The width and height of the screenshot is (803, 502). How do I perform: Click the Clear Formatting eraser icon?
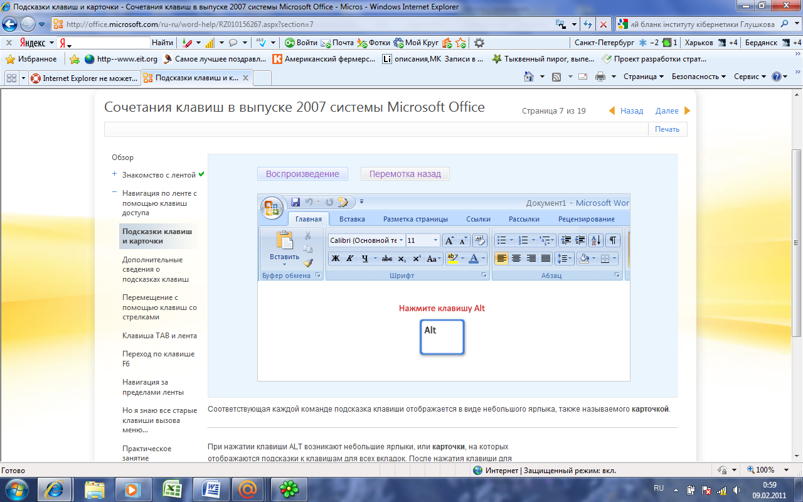pyautogui.click(x=480, y=240)
